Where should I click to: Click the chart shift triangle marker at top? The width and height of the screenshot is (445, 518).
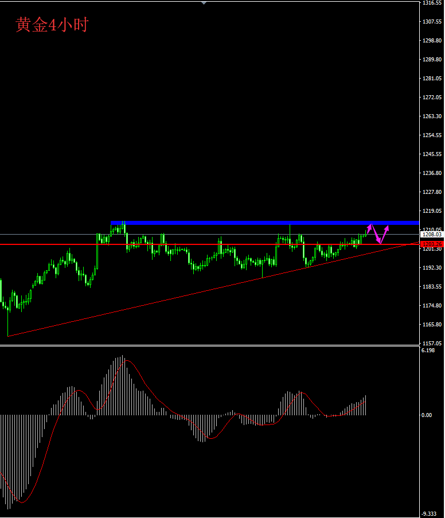(x=204, y=3)
